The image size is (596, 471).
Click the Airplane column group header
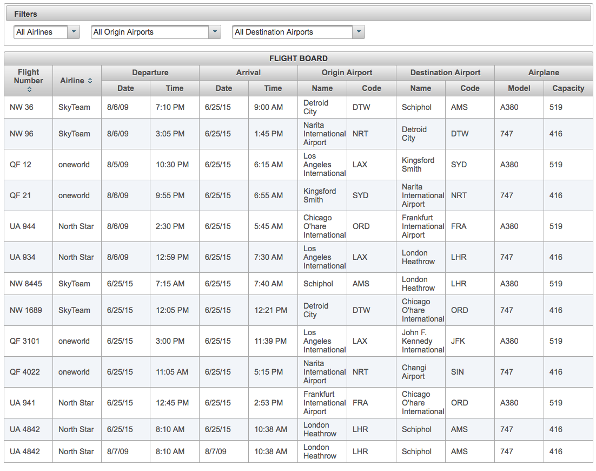click(544, 73)
